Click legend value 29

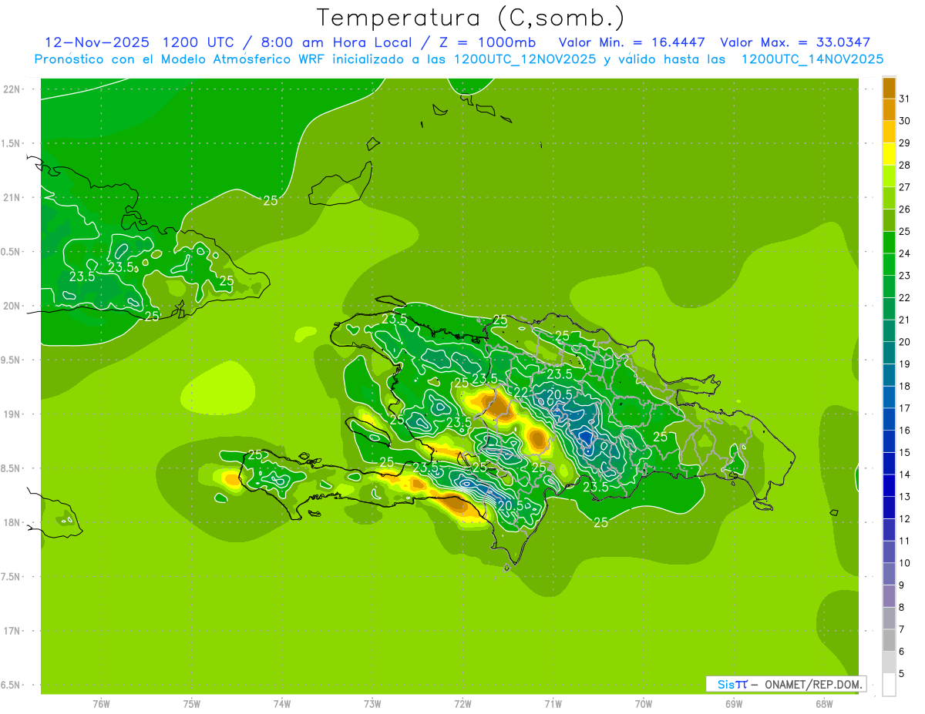pyautogui.click(x=904, y=143)
